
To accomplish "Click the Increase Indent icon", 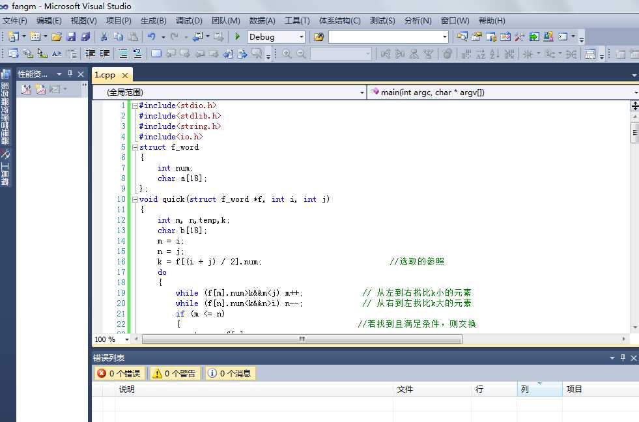I will click(x=105, y=54).
